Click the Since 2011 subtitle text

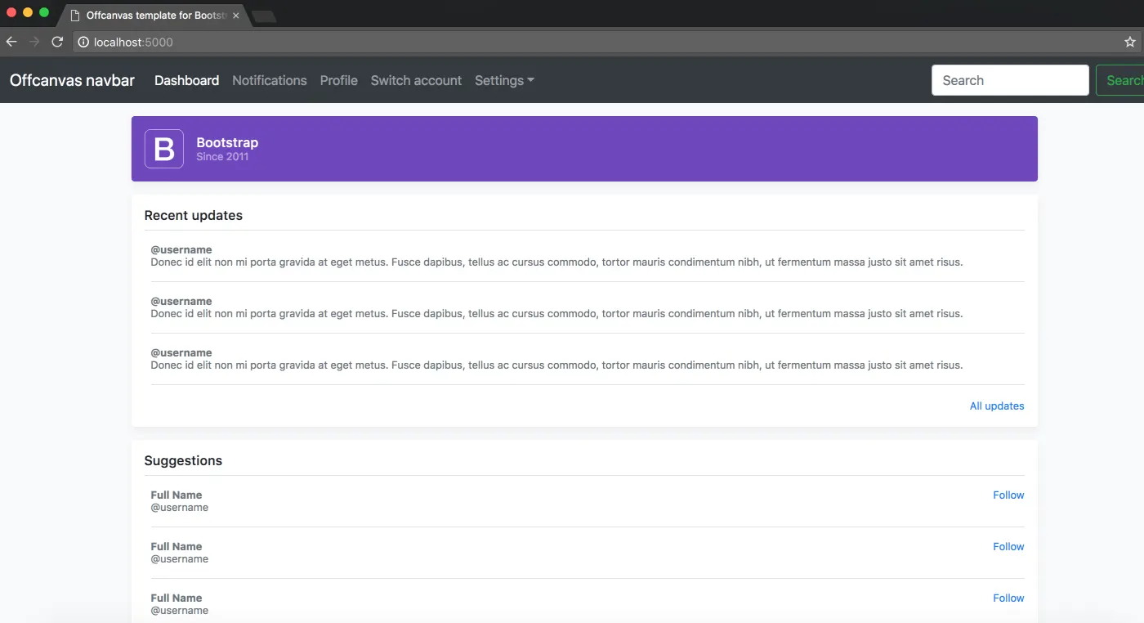coord(222,157)
